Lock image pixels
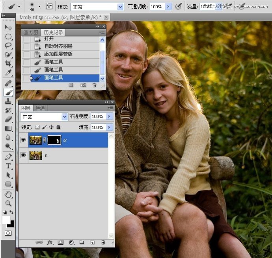 pyautogui.click(x=44, y=127)
